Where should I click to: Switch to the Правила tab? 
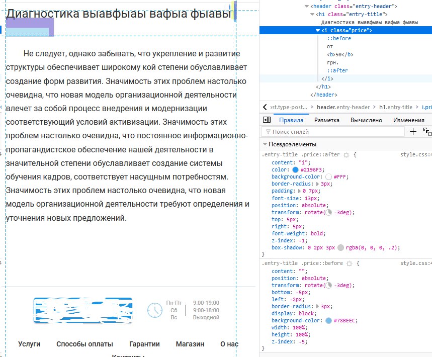[291, 120]
